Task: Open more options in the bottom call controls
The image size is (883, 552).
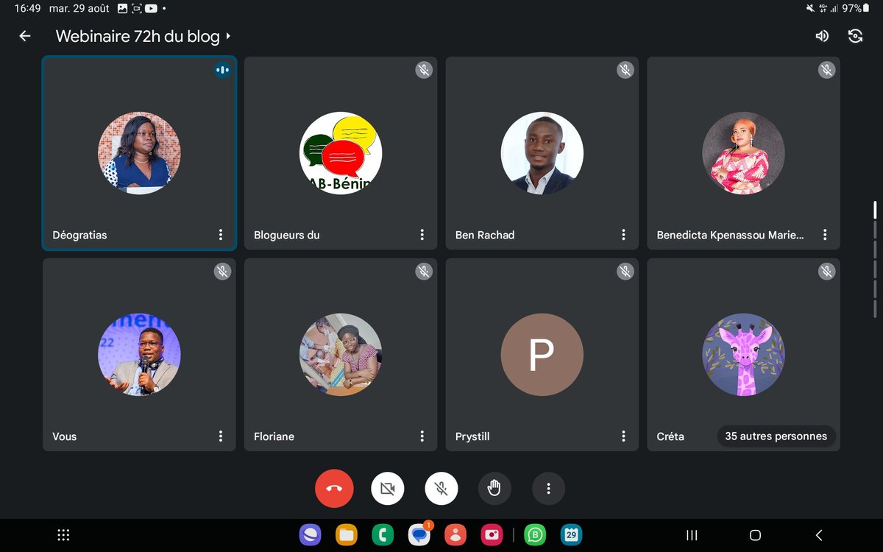Action: pyautogui.click(x=548, y=489)
